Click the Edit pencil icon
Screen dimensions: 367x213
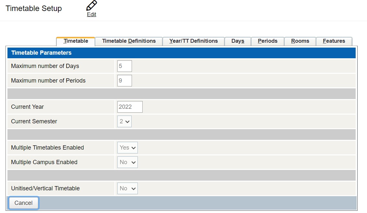coord(91,6)
